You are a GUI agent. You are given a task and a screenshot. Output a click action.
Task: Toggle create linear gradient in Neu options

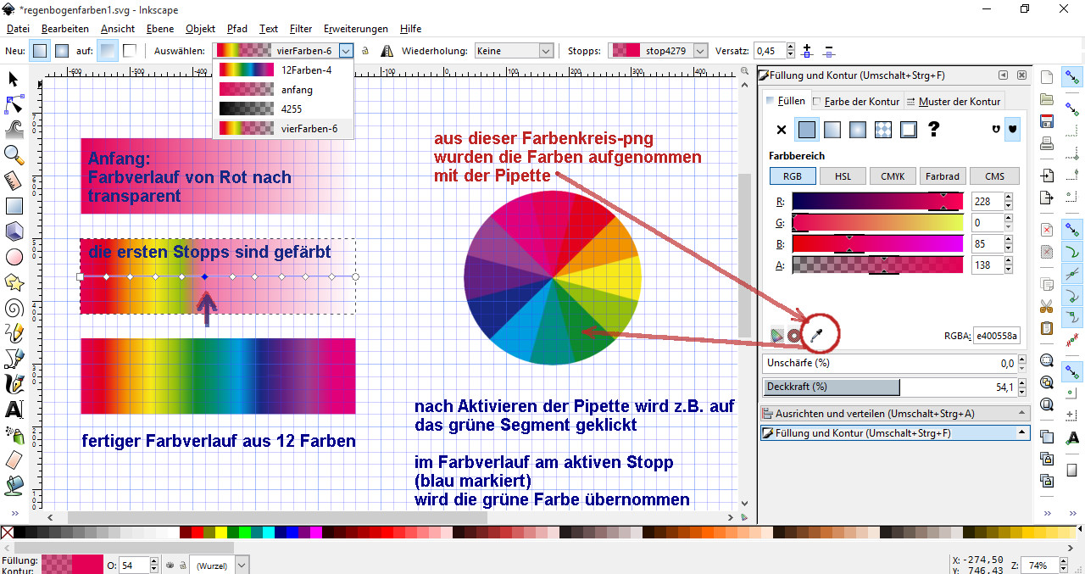(40, 51)
